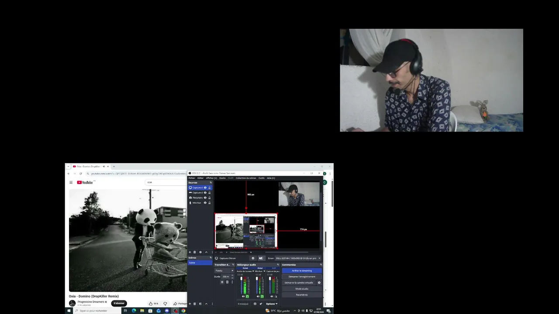Remove the configurable transition
Viewport: 559px width, 314px height.
[x=227, y=282]
